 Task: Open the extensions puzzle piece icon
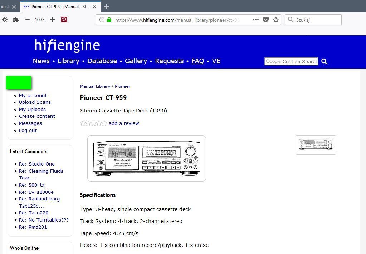[x=16, y=20]
